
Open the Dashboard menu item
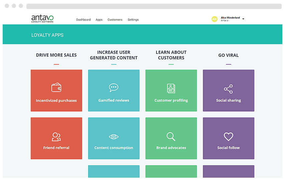pyautogui.click(x=84, y=20)
